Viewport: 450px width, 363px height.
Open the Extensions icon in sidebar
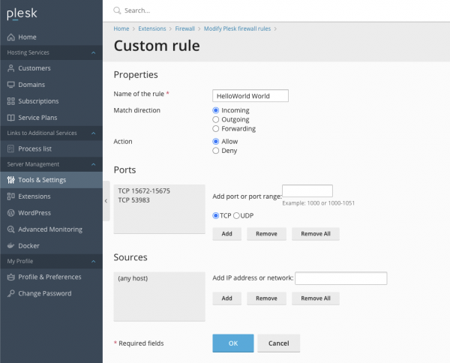(11, 196)
